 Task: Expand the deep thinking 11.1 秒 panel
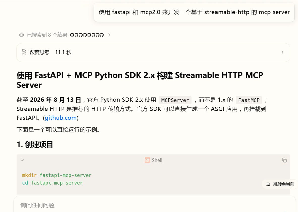(x=153, y=52)
